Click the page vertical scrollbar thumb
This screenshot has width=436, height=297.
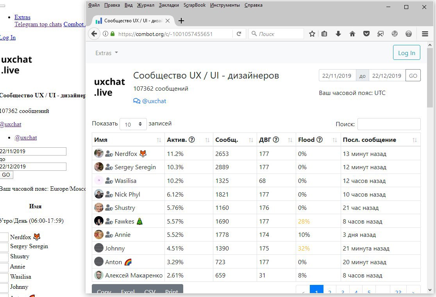[x=430, y=77]
